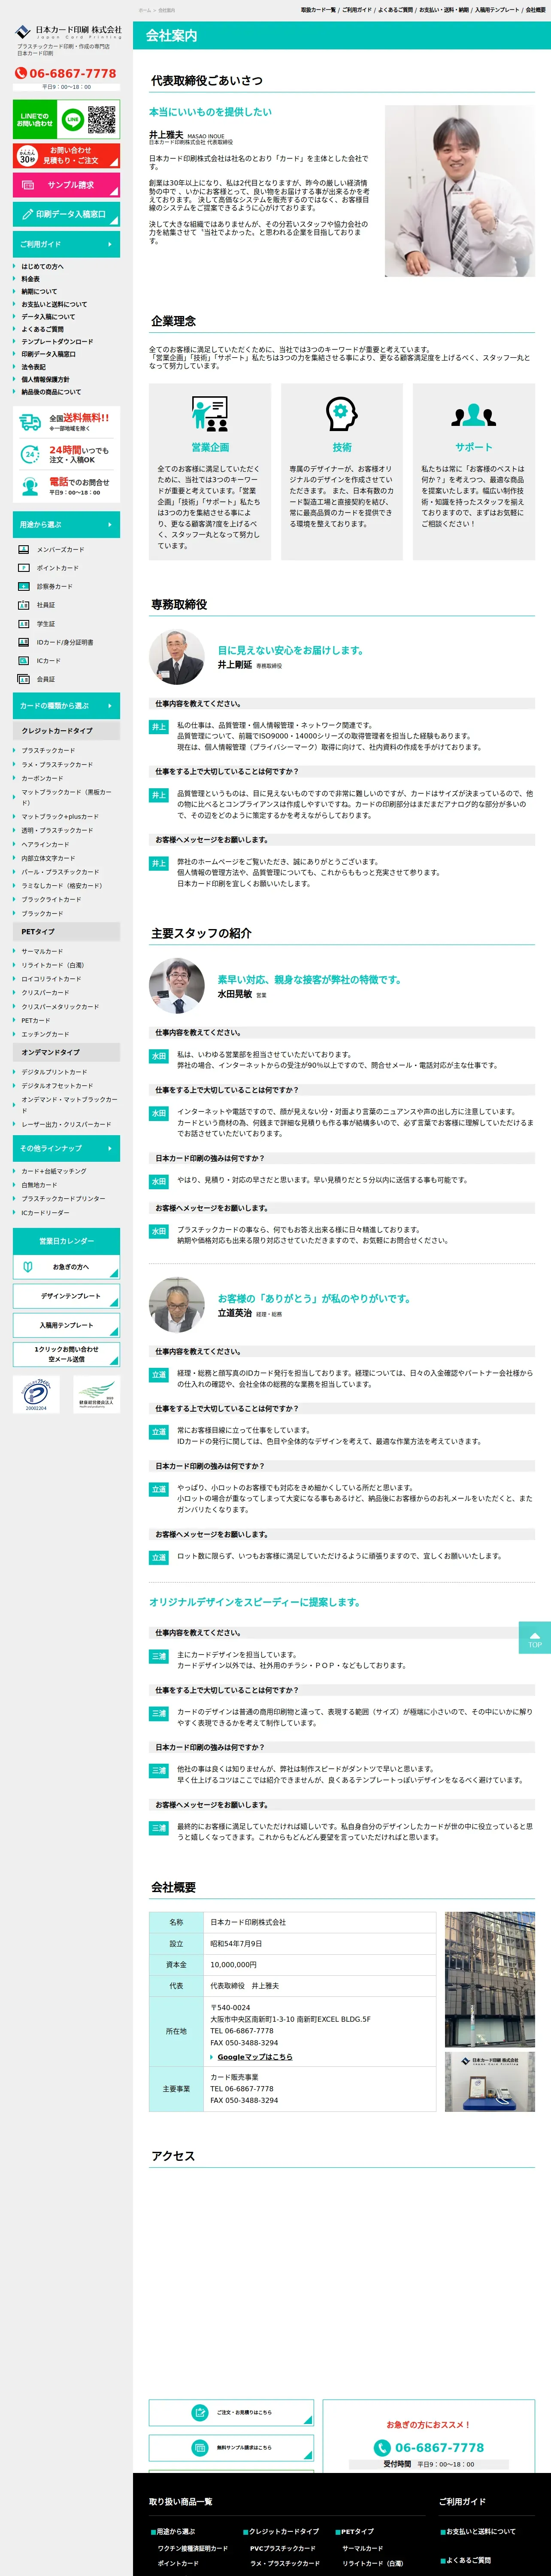Image resolution: width=551 pixels, height=2576 pixels.
Task: Open デジタルプリントカード sidebar link
Action: tap(54, 1072)
